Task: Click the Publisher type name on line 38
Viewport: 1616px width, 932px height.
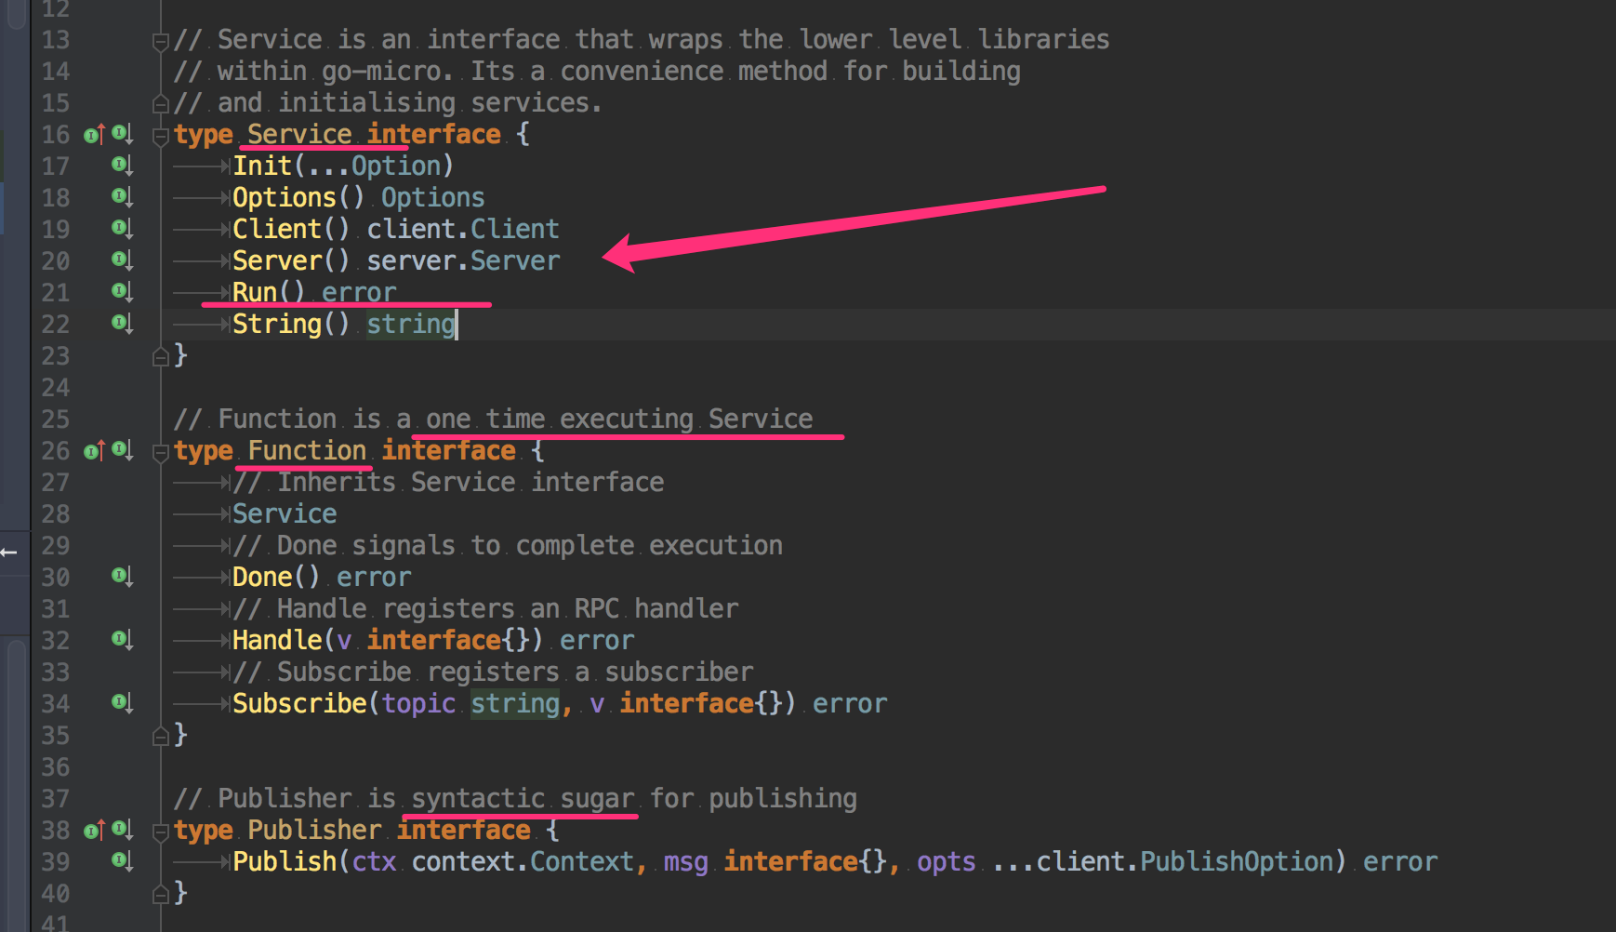Action: [314, 830]
